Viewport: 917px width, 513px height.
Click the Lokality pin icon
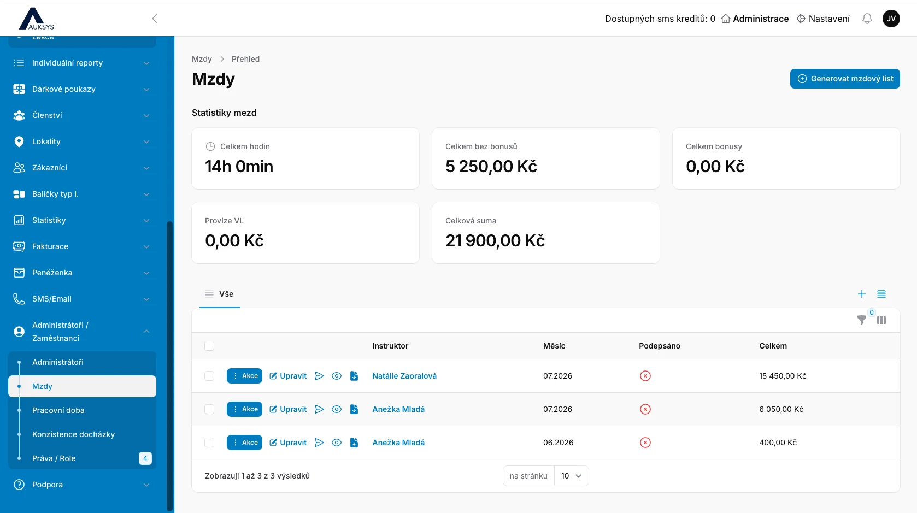click(x=19, y=141)
